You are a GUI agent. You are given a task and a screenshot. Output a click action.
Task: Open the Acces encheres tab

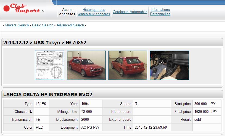point(67,12)
